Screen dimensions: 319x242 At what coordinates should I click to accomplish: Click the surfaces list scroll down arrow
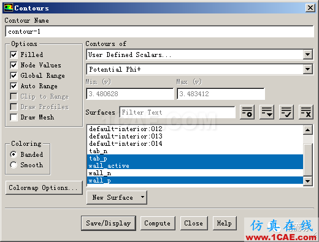click(x=308, y=181)
